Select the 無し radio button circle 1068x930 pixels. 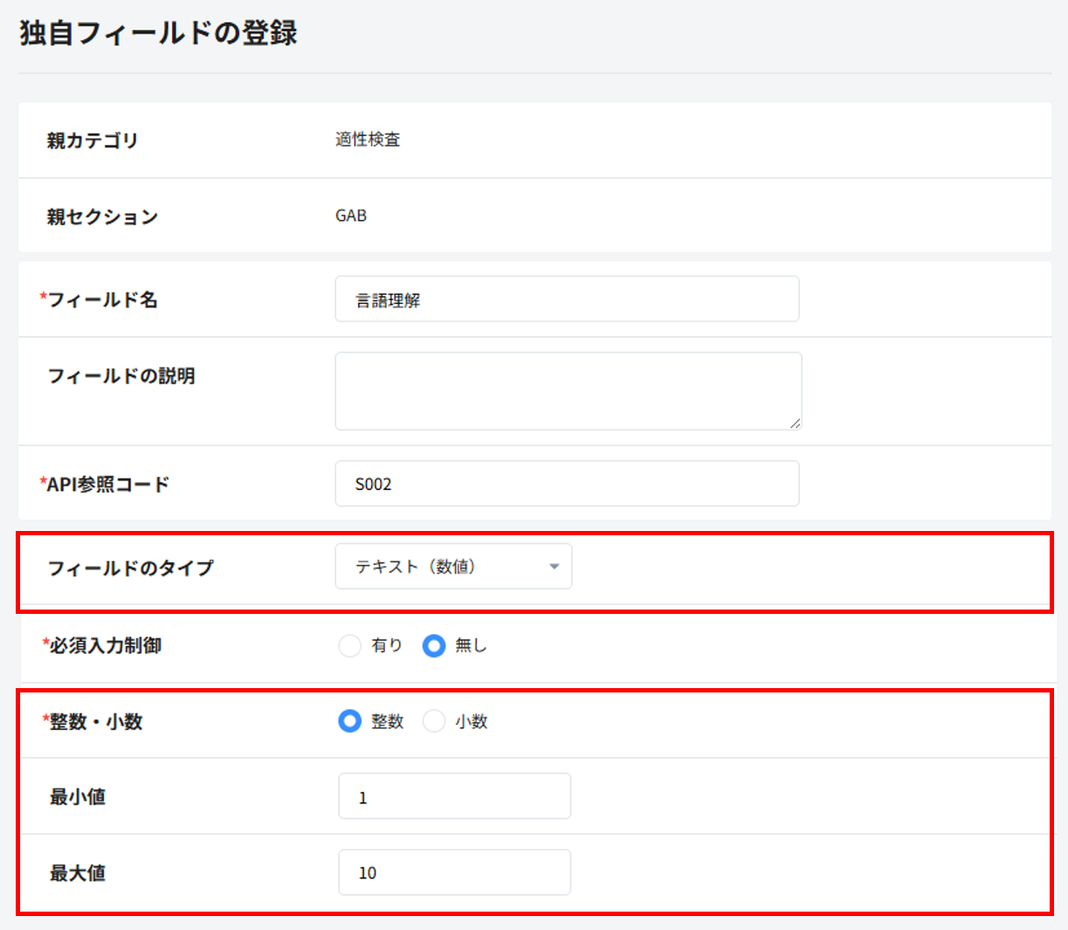pyautogui.click(x=434, y=645)
